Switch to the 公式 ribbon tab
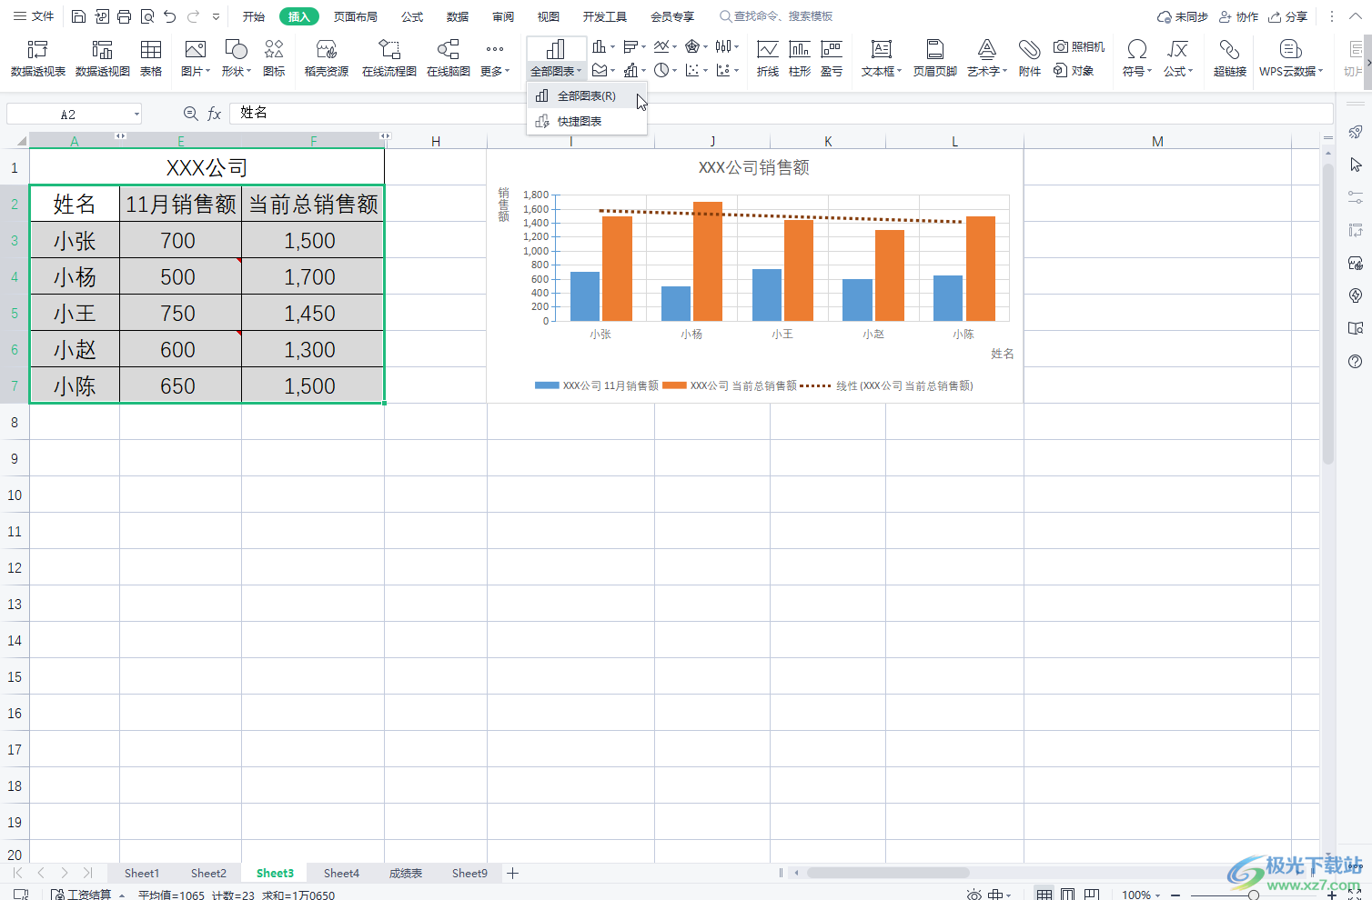This screenshot has height=900, width=1372. point(412,16)
